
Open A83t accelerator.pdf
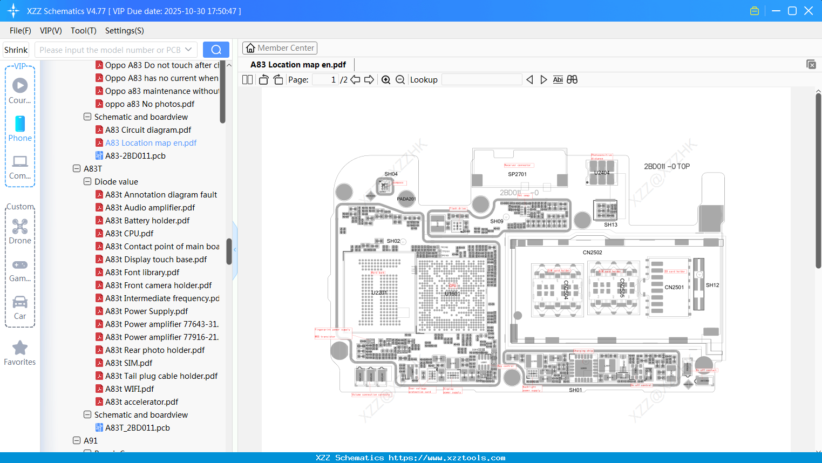141,402
